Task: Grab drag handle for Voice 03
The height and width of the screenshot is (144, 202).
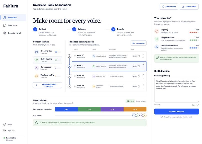Action: tap(75, 76)
